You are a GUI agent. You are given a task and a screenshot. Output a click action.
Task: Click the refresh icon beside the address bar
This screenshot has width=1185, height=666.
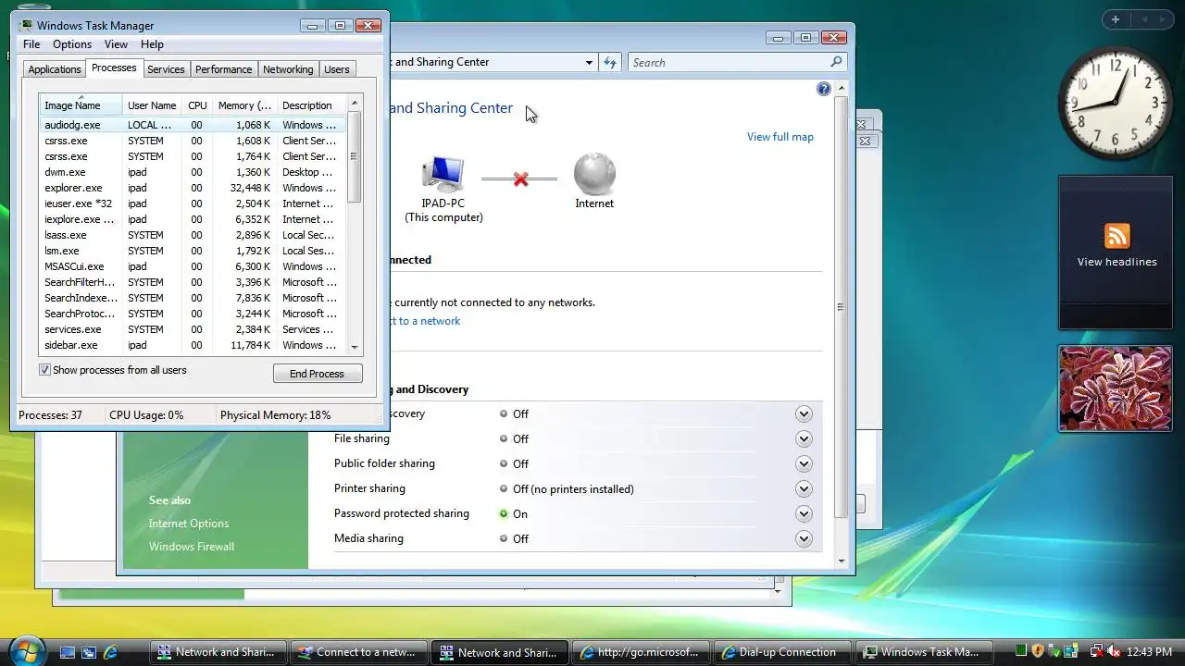(x=609, y=62)
